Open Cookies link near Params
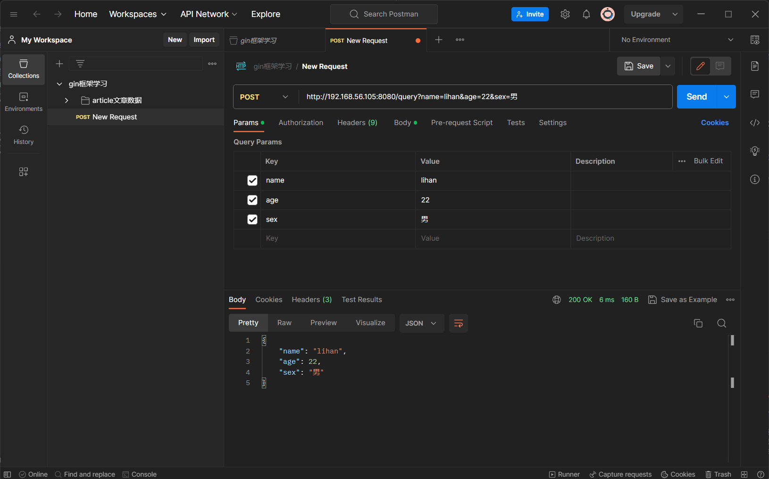This screenshot has height=479, width=769. click(x=715, y=123)
